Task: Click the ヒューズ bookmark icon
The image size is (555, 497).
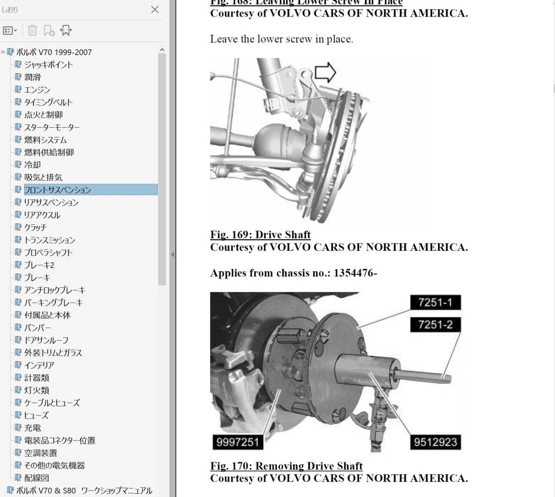Action: 18,415
